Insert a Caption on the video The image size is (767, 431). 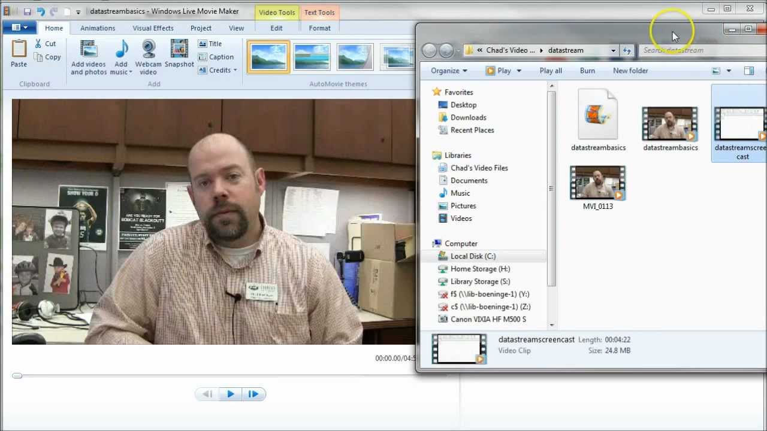[216, 57]
